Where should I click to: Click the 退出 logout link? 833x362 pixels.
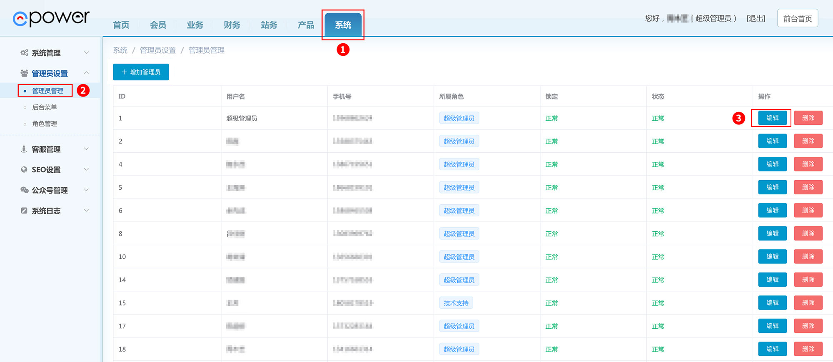coord(756,18)
